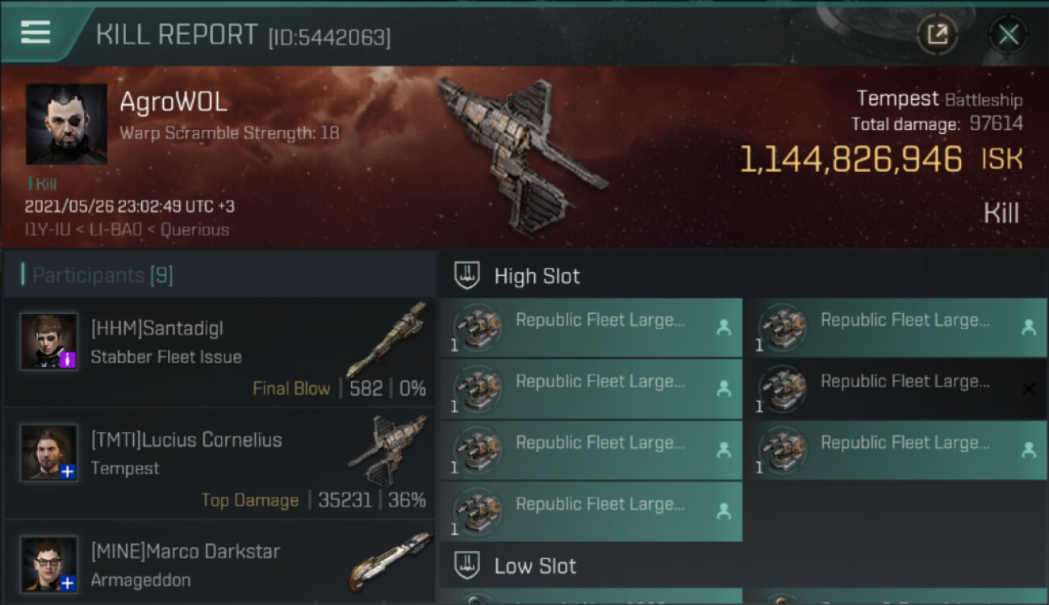Click the pilot name AgroWOL
1049x605 pixels.
[x=173, y=102]
